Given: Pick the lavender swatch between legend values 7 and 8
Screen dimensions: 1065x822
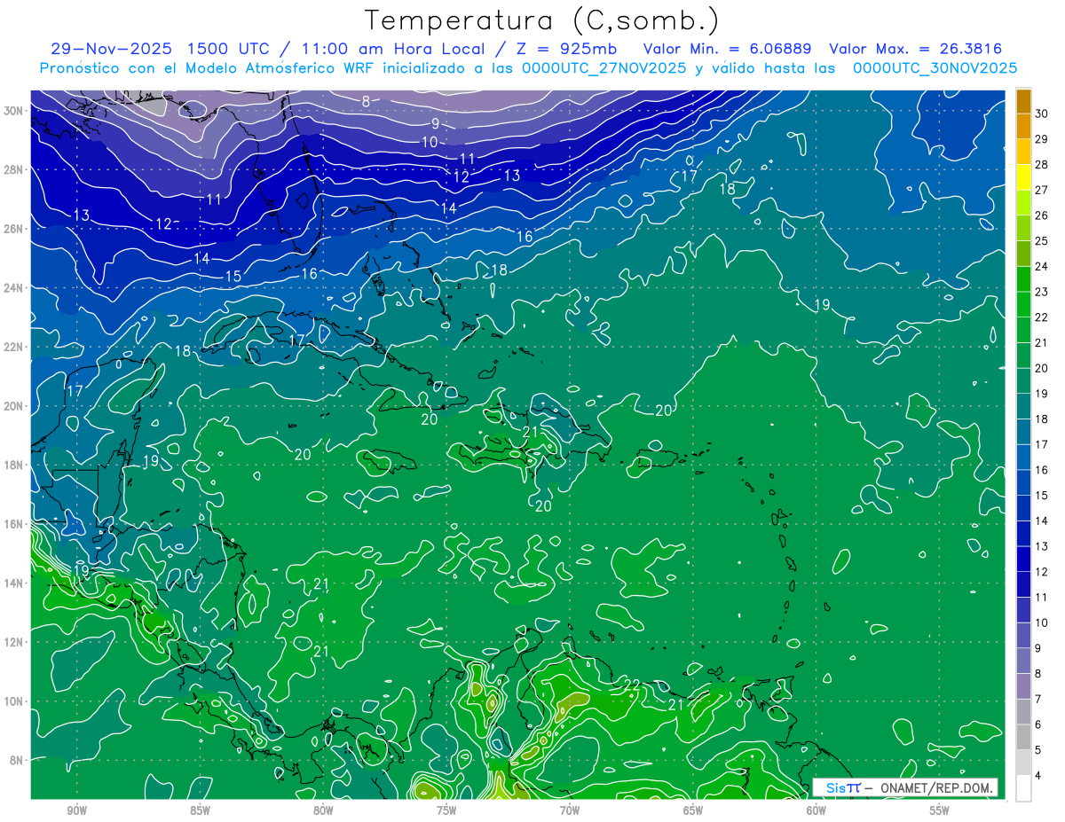Looking at the screenshot, I should (x=1024, y=686).
